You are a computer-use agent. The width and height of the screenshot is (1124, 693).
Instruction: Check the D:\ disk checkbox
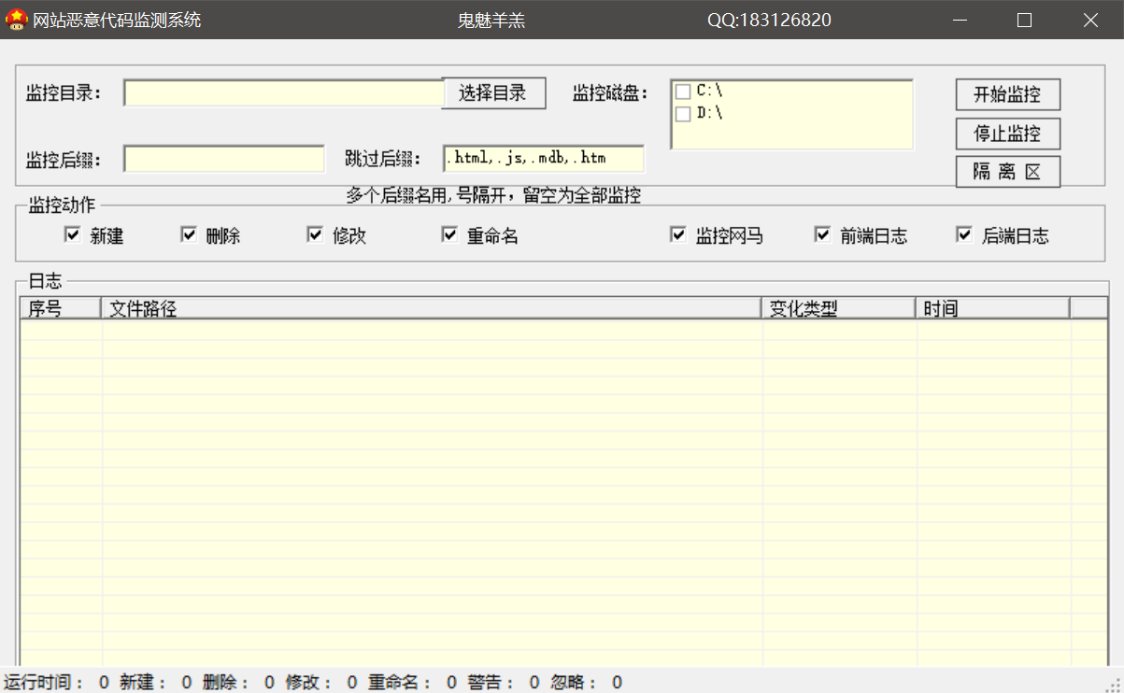(x=683, y=114)
